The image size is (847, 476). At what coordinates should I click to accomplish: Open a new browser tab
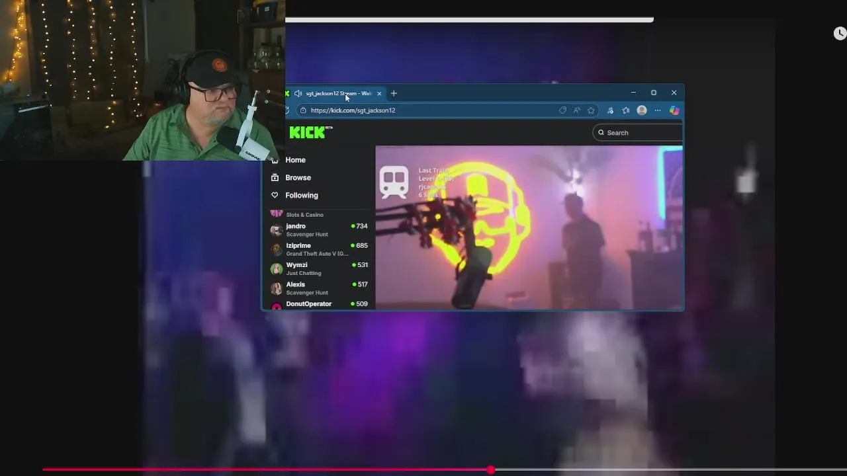click(394, 93)
